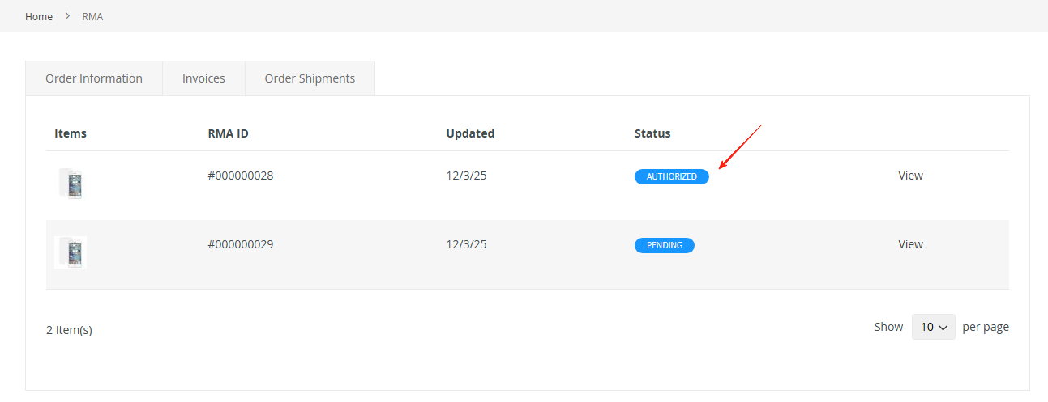Image resolution: width=1048 pixels, height=402 pixels.
Task: Click the RMA ID column header
Action: pyautogui.click(x=228, y=133)
